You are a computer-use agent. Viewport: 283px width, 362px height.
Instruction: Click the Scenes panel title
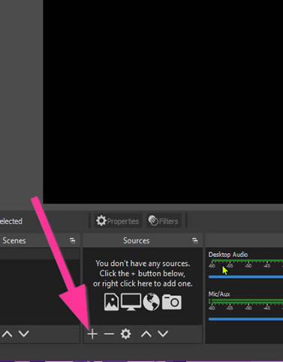[14, 240]
